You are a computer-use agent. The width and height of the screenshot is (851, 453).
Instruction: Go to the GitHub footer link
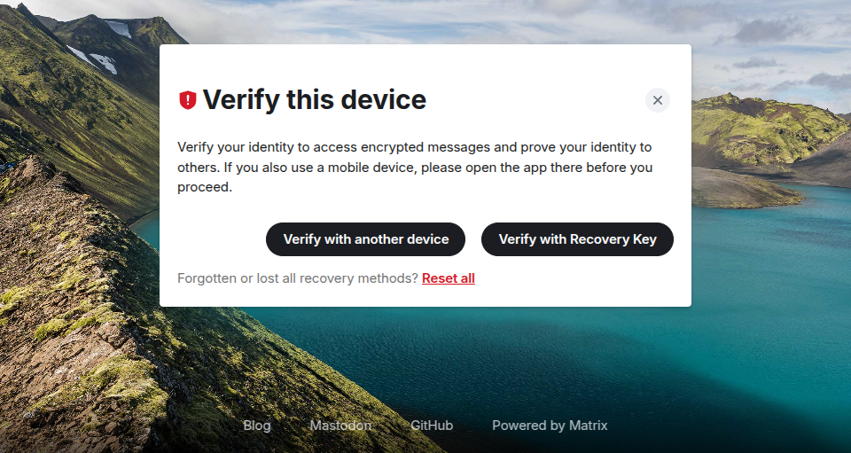432,426
